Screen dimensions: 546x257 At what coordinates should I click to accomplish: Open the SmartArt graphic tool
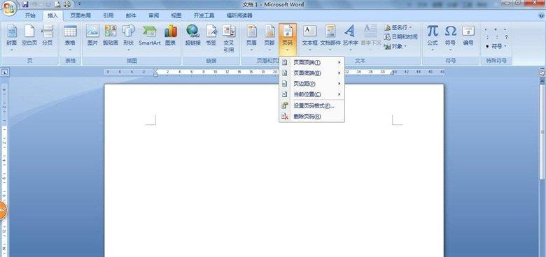[149, 36]
